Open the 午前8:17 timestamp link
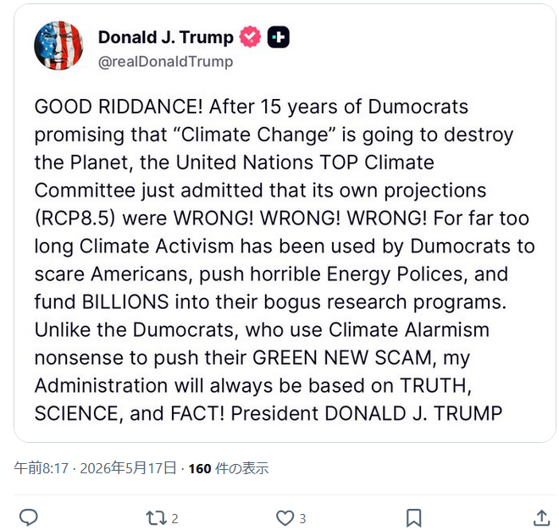 click(x=41, y=468)
